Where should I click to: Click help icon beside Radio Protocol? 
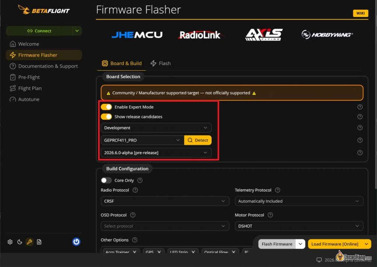[135, 190]
